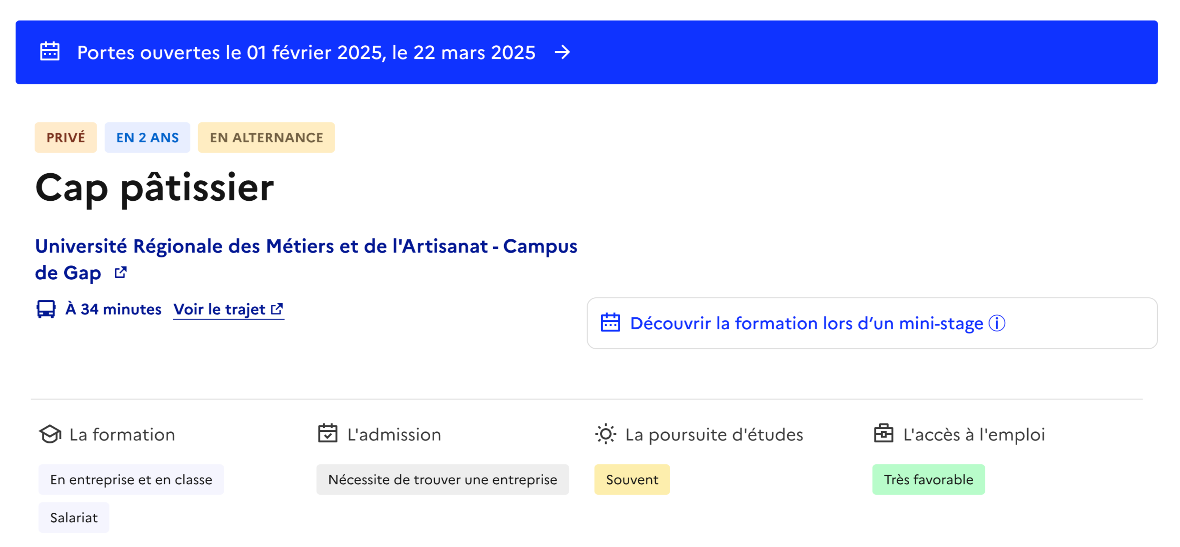Click the bus icon next to travel time

point(46,309)
